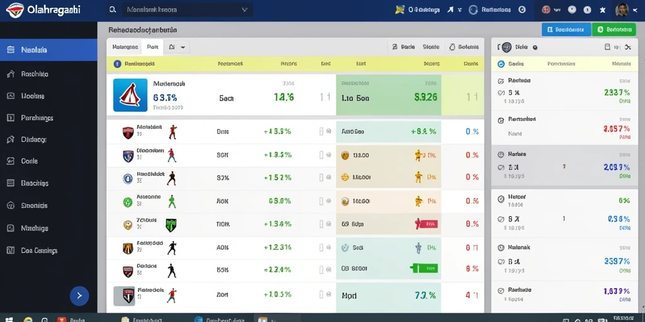Click the gold circle team badge in table
This screenshot has height=322, width=645.
128,225
